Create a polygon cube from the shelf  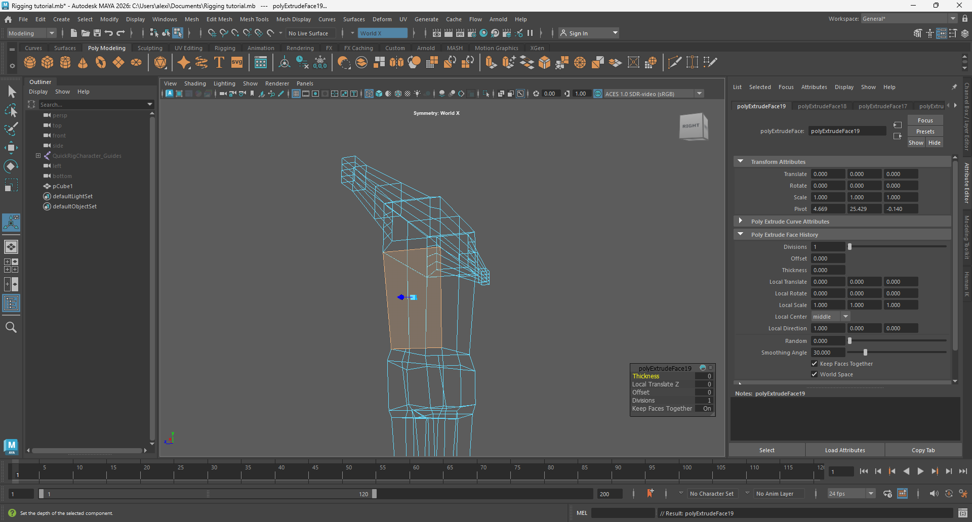click(48, 62)
